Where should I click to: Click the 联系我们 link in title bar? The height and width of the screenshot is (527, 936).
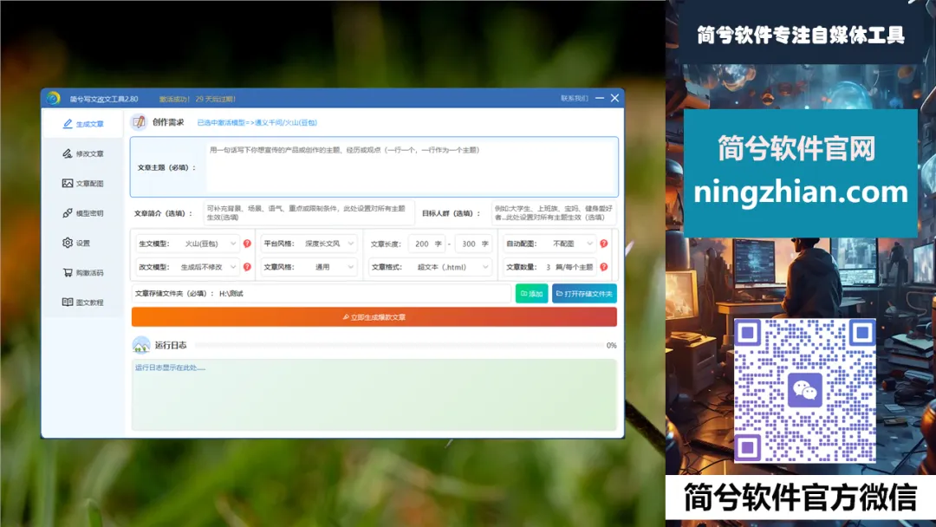pos(575,99)
